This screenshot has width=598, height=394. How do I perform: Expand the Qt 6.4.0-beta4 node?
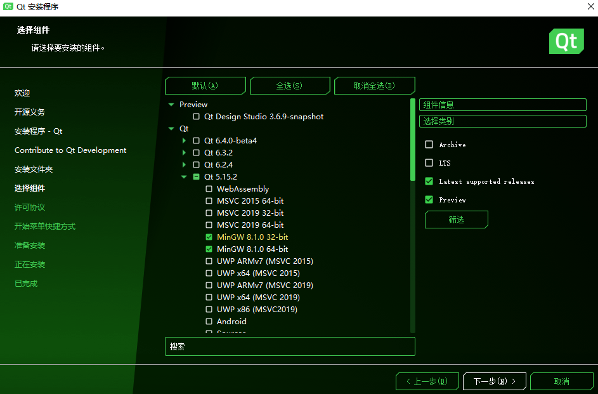point(184,141)
